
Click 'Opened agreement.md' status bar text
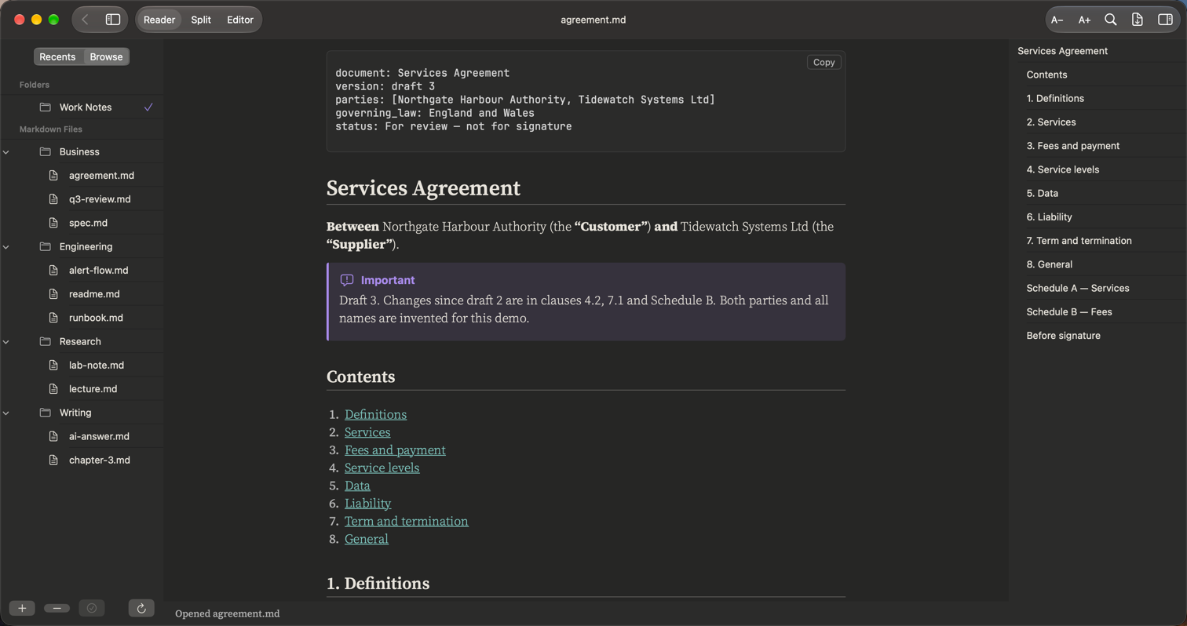pyautogui.click(x=227, y=613)
